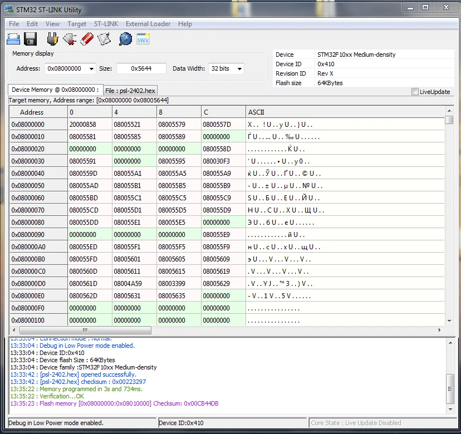Screen dimensions: 461x434
Task: Click the Open file icon
Action: pyautogui.click(x=13, y=39)
